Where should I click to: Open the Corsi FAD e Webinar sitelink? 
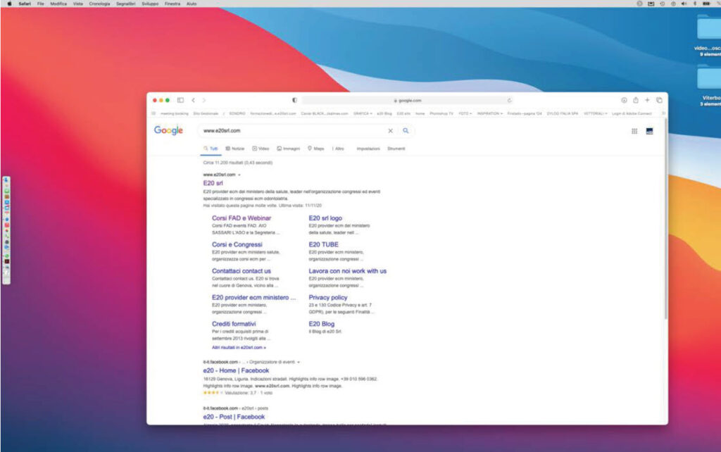(x=242, y=218)
